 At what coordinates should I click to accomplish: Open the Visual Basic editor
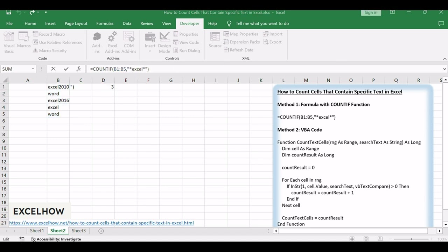coord(9,42)
